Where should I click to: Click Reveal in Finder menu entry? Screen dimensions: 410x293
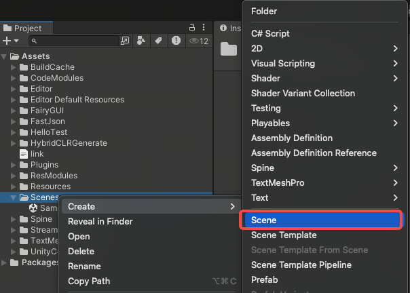point(100,221)
